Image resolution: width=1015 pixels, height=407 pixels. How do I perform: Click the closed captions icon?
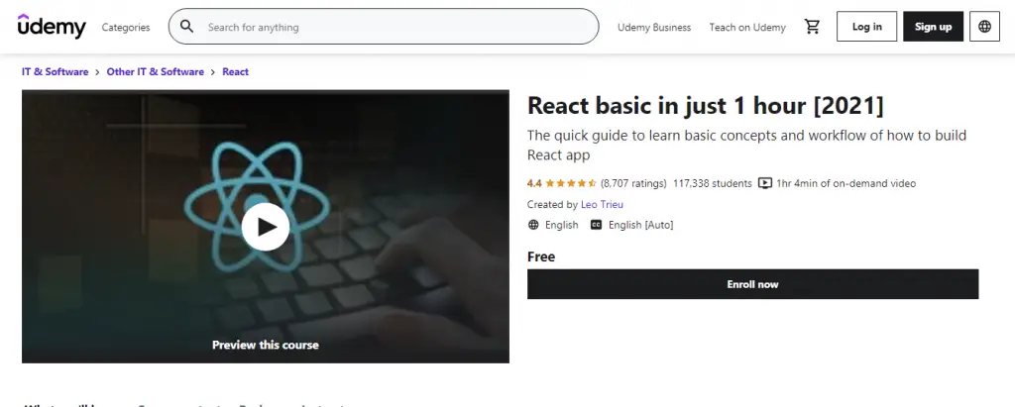tap(596, 225)
